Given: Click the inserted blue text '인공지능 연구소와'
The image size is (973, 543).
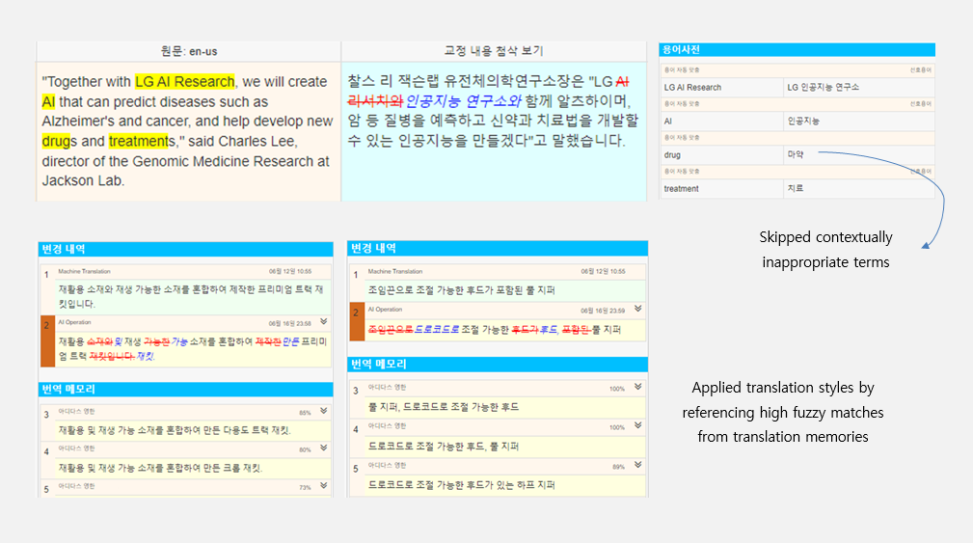Looking at the screenshot, I should [464, 101].
